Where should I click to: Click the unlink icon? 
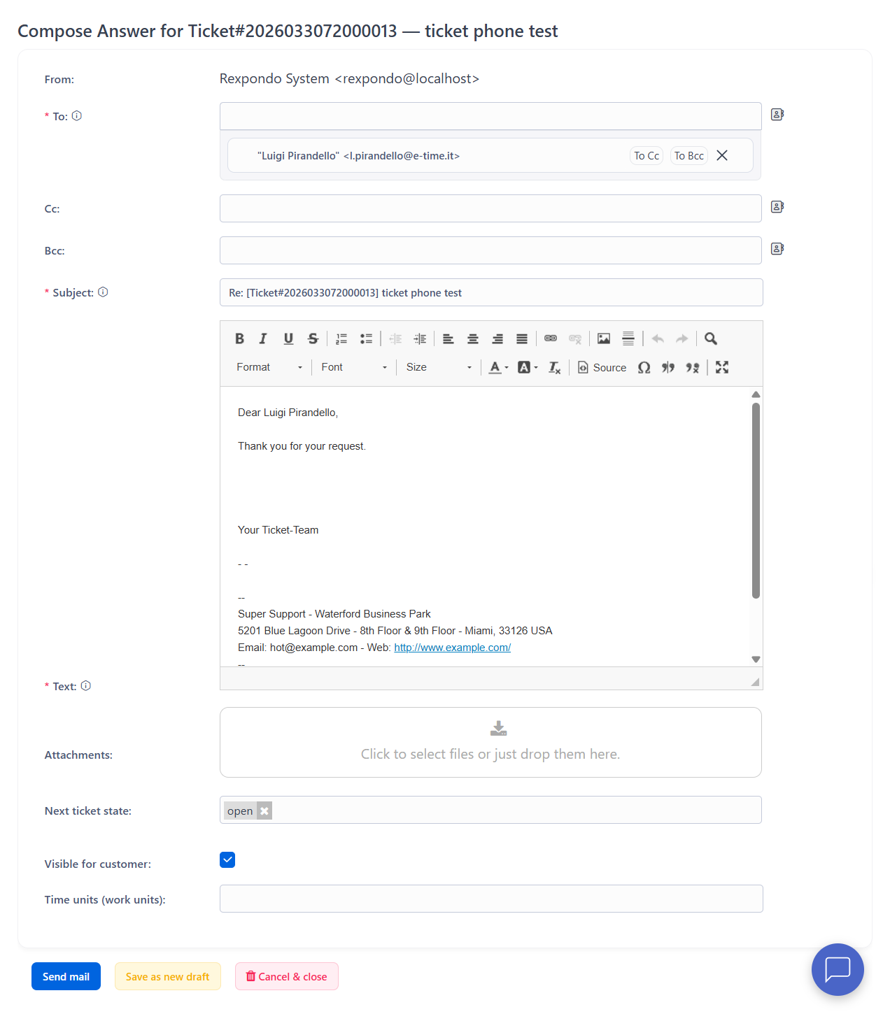(575, 338)
